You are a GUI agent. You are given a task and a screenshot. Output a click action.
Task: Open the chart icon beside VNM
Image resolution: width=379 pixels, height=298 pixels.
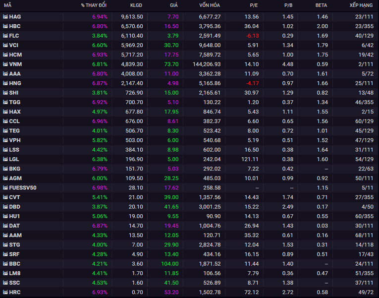pyautogui.click(x=5, y=64)
